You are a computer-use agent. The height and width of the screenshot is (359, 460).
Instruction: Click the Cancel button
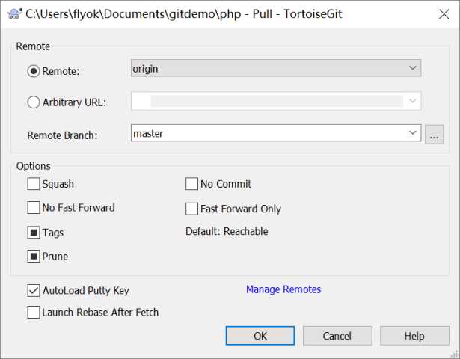(337, 336)
